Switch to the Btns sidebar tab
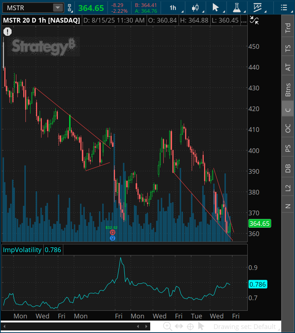Viewport: 295px width, 333px height. click(288, 90)
